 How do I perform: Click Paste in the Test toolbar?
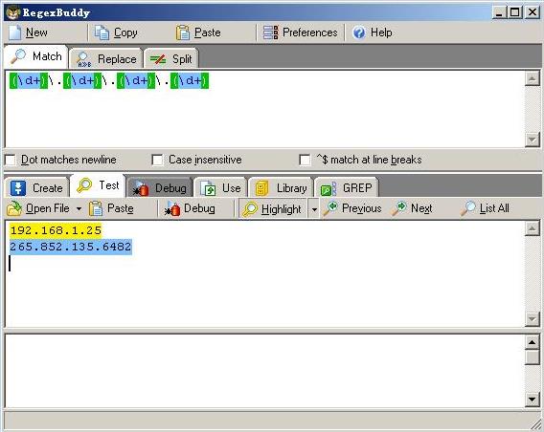[112, 208]
